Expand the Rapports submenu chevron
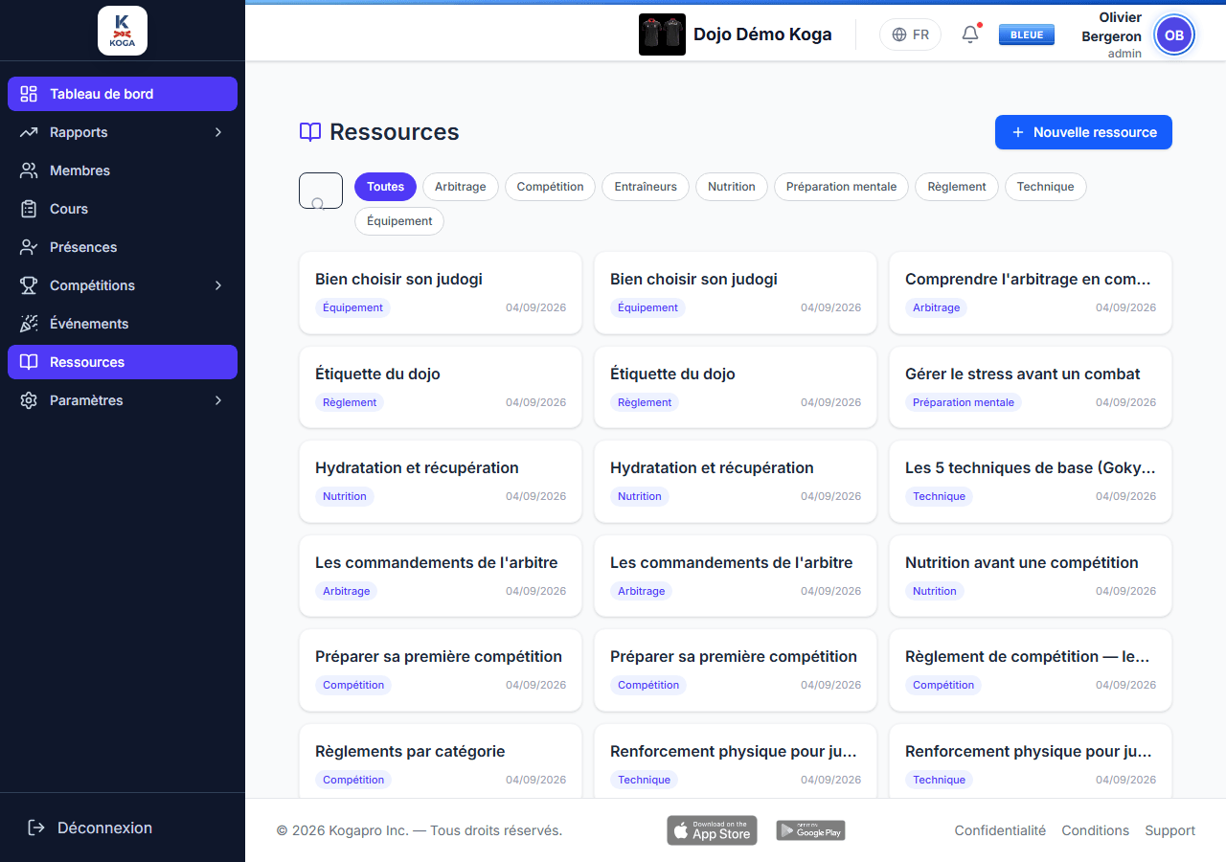The height and width of the screenshot is (862, 1226). click(x=218, y=132)
